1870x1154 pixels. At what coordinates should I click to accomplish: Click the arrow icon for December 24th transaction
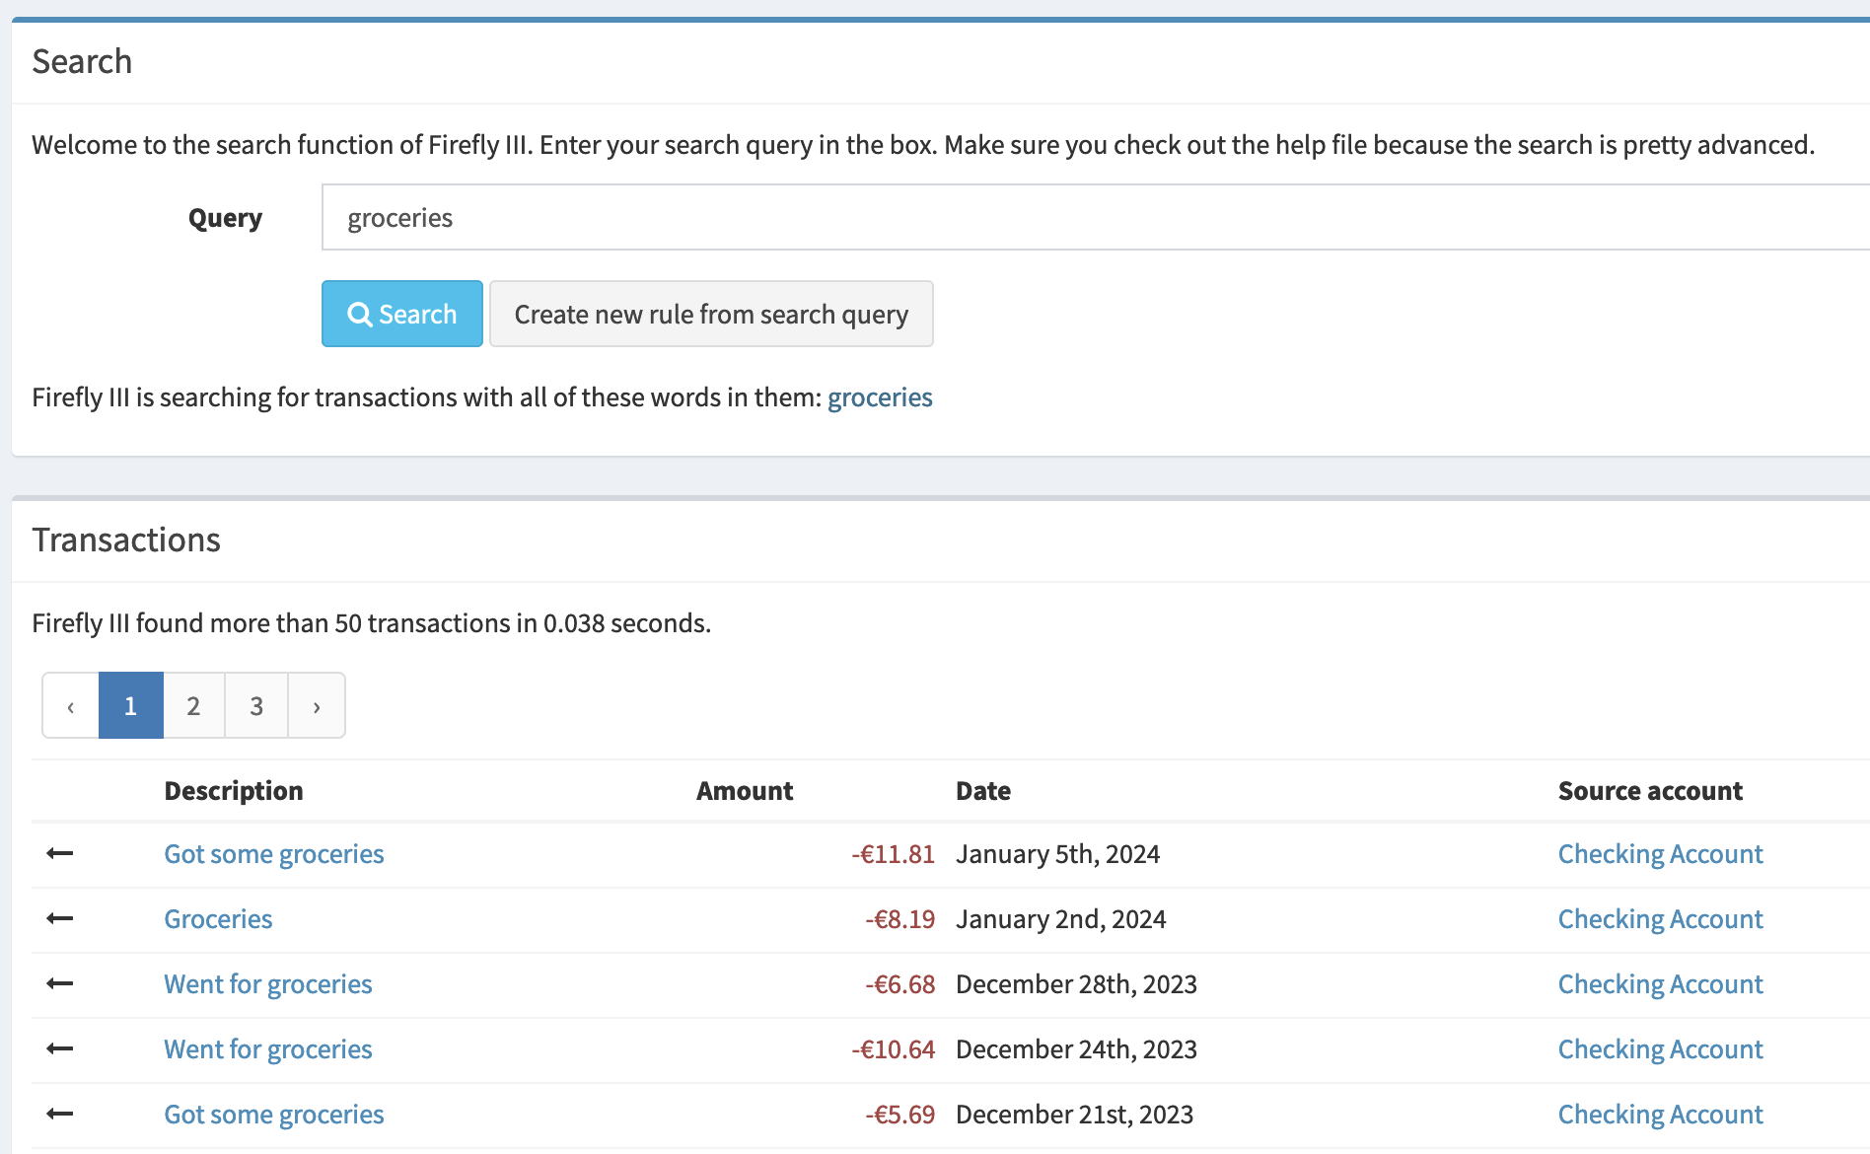click(60, 1048)
